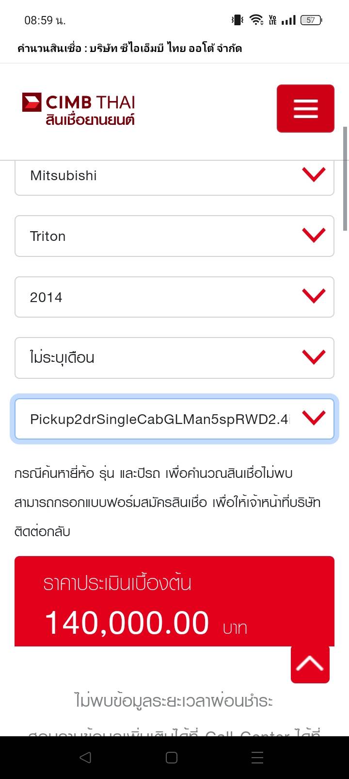Tap the Wi-Fi status icon
This screenshot has width=349, height=779.
coord(256,20)
